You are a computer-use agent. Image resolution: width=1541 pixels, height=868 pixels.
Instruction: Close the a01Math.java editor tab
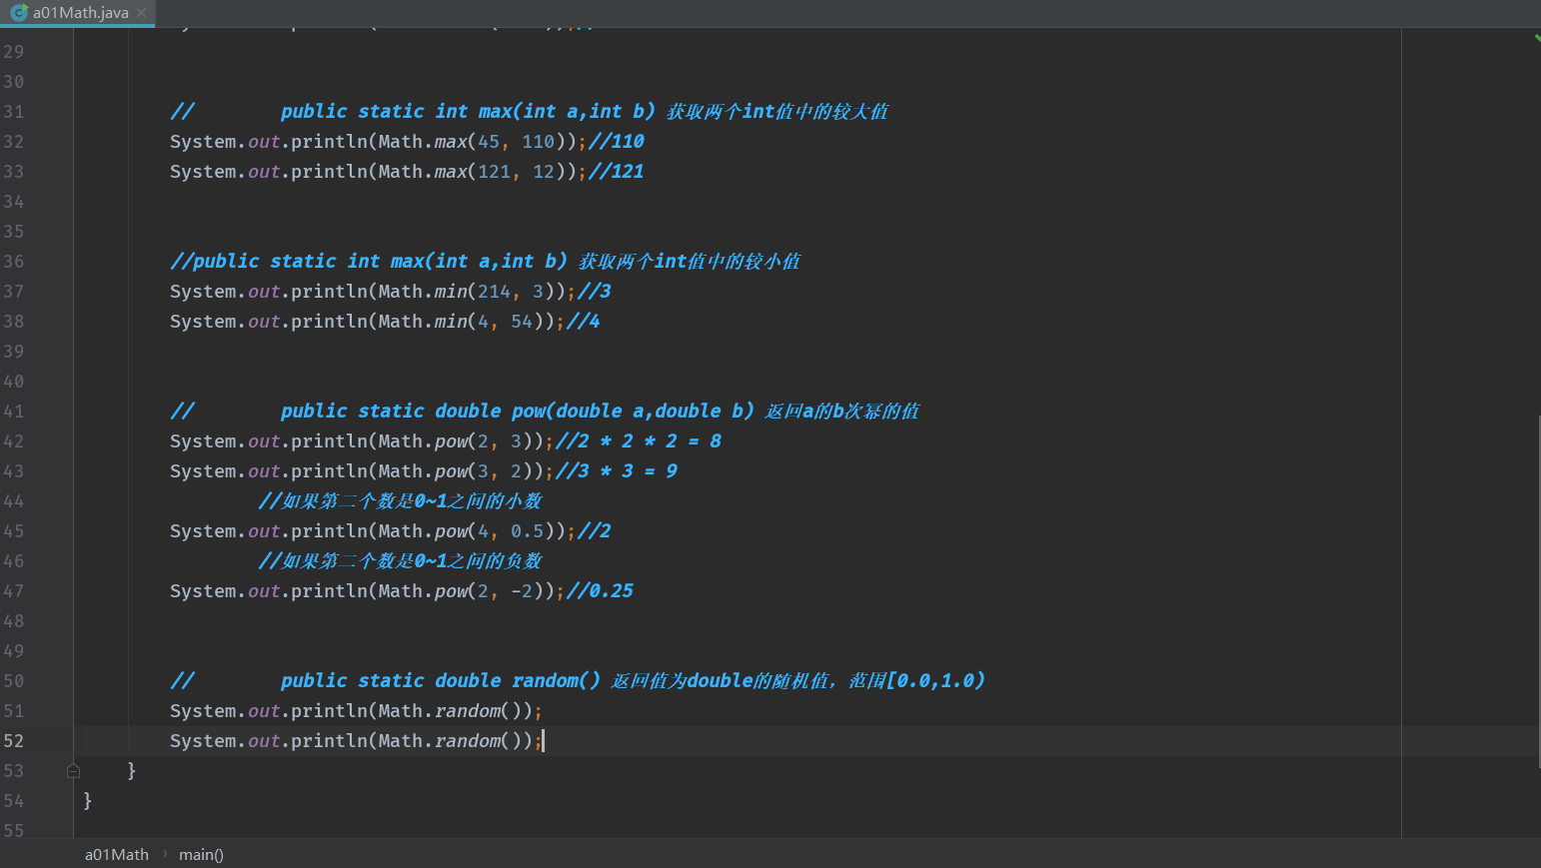point(142,13)
